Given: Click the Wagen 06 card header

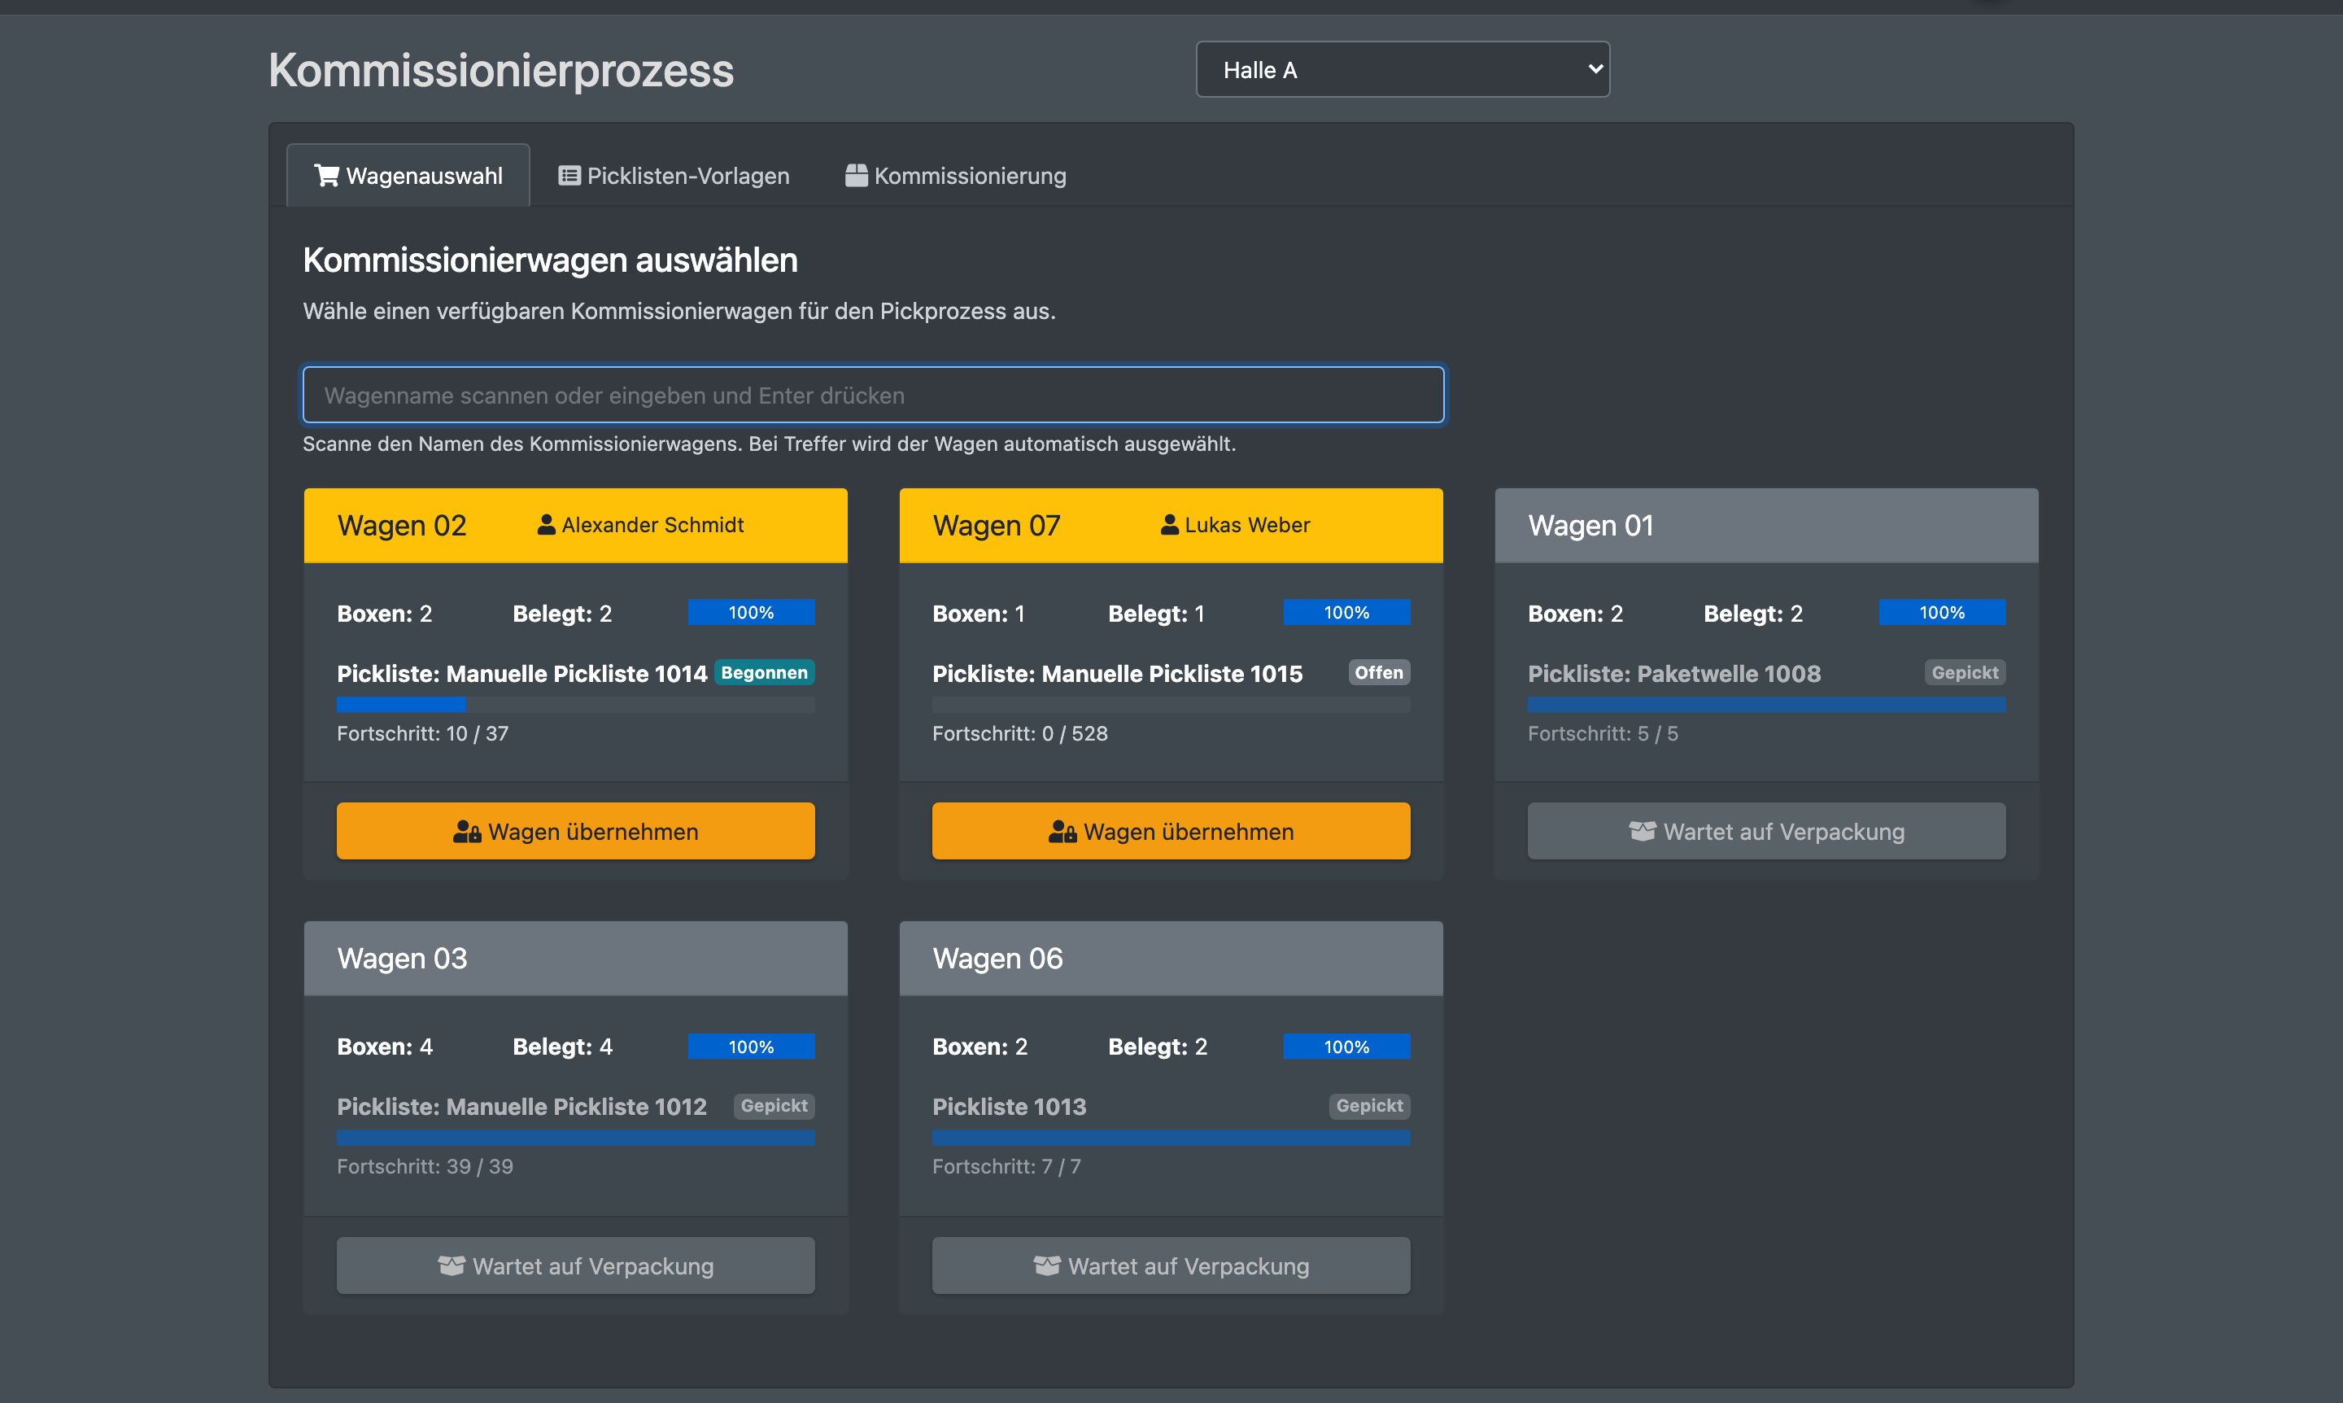Looking at the screenshot, I should 1171,959.
